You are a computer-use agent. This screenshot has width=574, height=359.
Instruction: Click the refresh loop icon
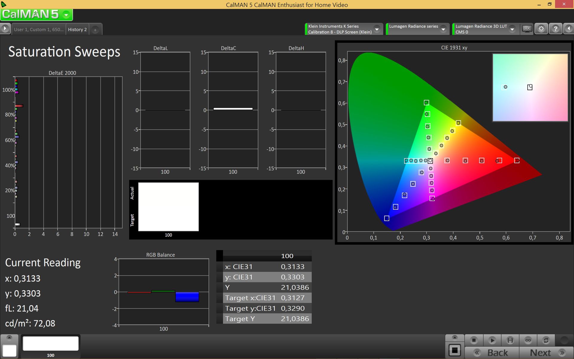(546, 340)
